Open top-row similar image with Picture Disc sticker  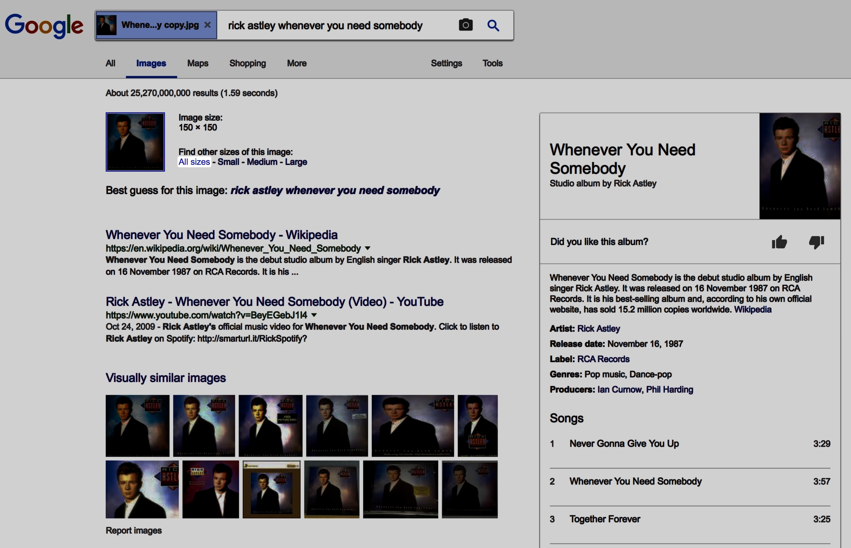tap(270, 426)
